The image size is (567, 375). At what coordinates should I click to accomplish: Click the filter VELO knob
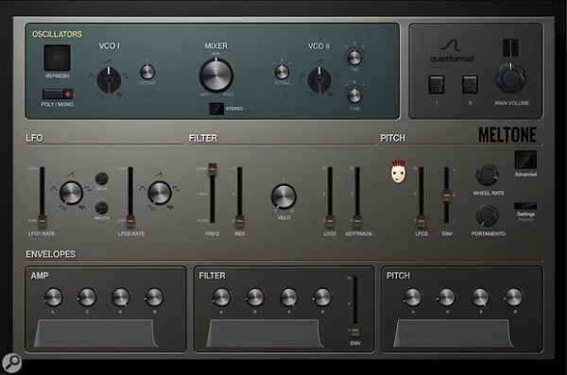[x=283, y=196]
